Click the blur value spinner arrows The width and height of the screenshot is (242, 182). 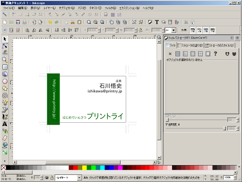pyautogui.click(x=238, y=120)
